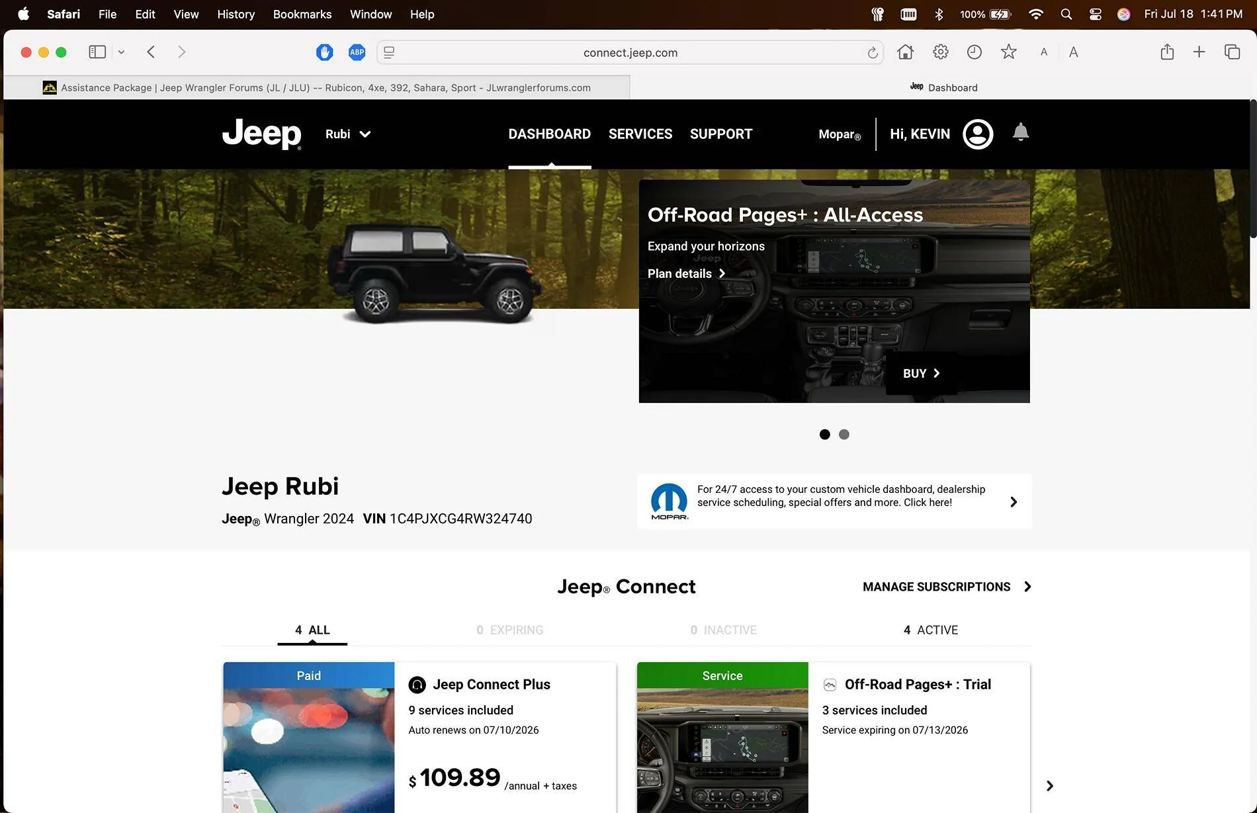Open the Bookmarks menu
The image size is (1257, 813).
302,14
